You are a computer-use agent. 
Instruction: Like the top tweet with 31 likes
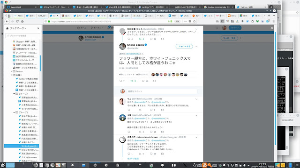(x=151, y=39)
